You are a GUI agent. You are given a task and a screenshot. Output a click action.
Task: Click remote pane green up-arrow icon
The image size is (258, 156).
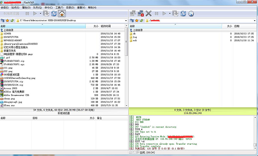[x=141, y=21]
